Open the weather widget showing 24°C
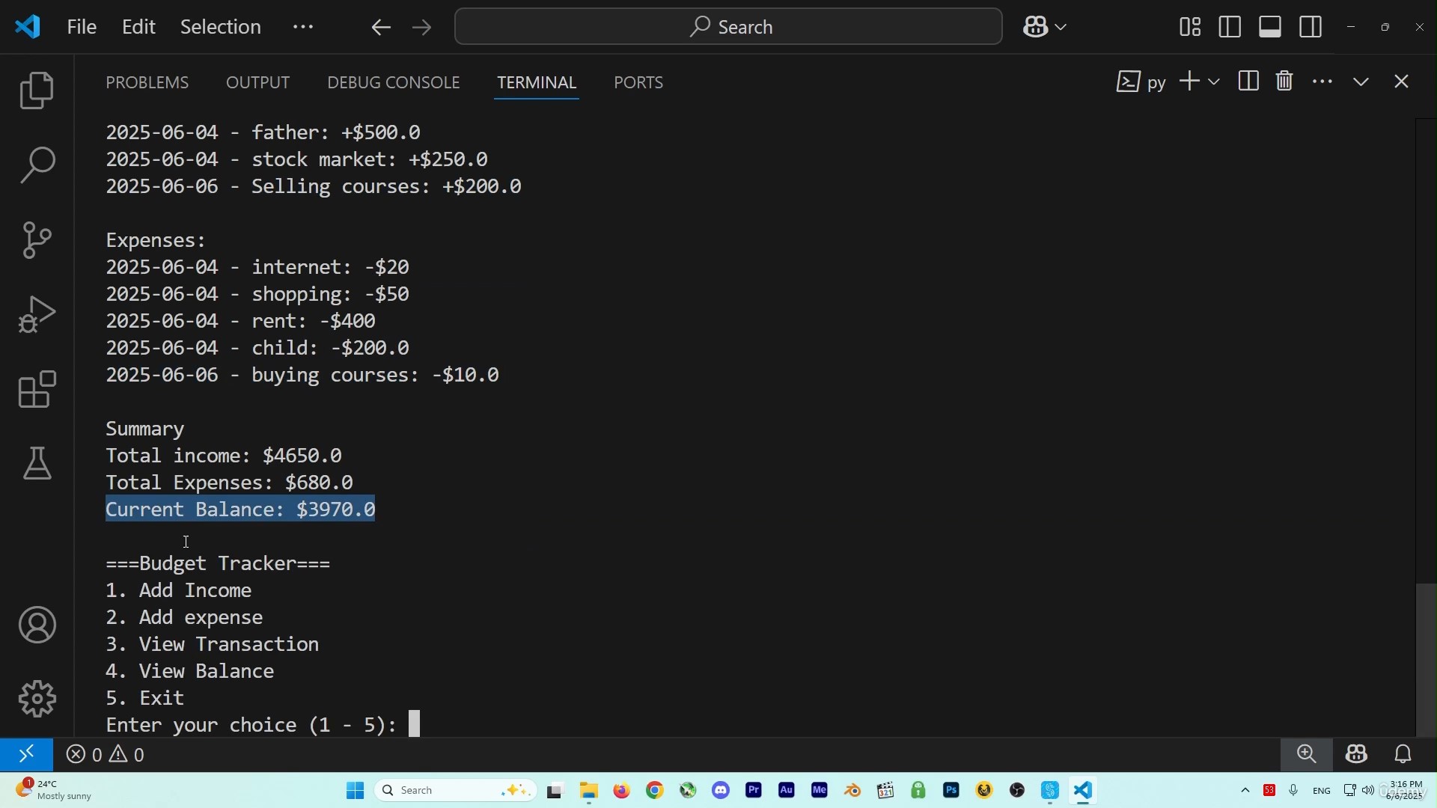Screen dimensions: 1437x808 (x=54, y=790)
